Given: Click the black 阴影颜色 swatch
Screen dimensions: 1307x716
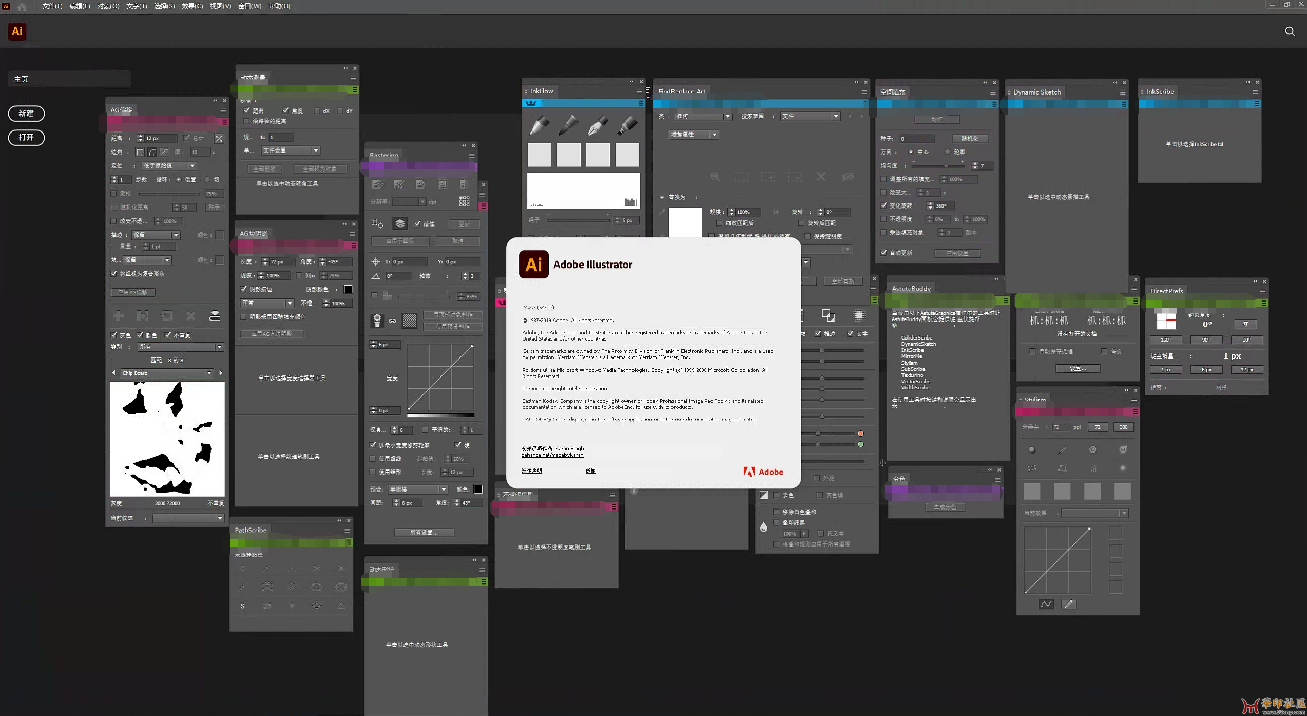Looking at the screenshot, I should [348, 289].
